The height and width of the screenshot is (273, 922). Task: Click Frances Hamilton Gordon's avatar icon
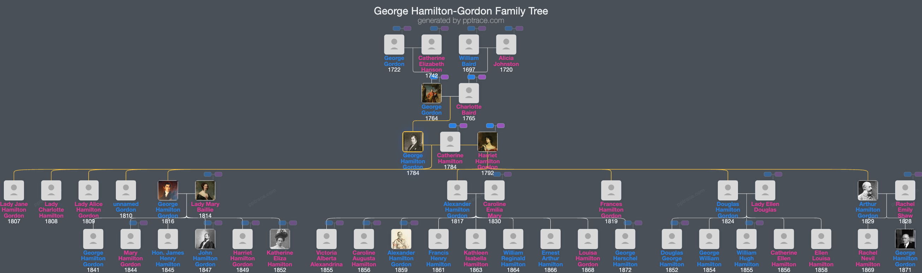[611, 190]
